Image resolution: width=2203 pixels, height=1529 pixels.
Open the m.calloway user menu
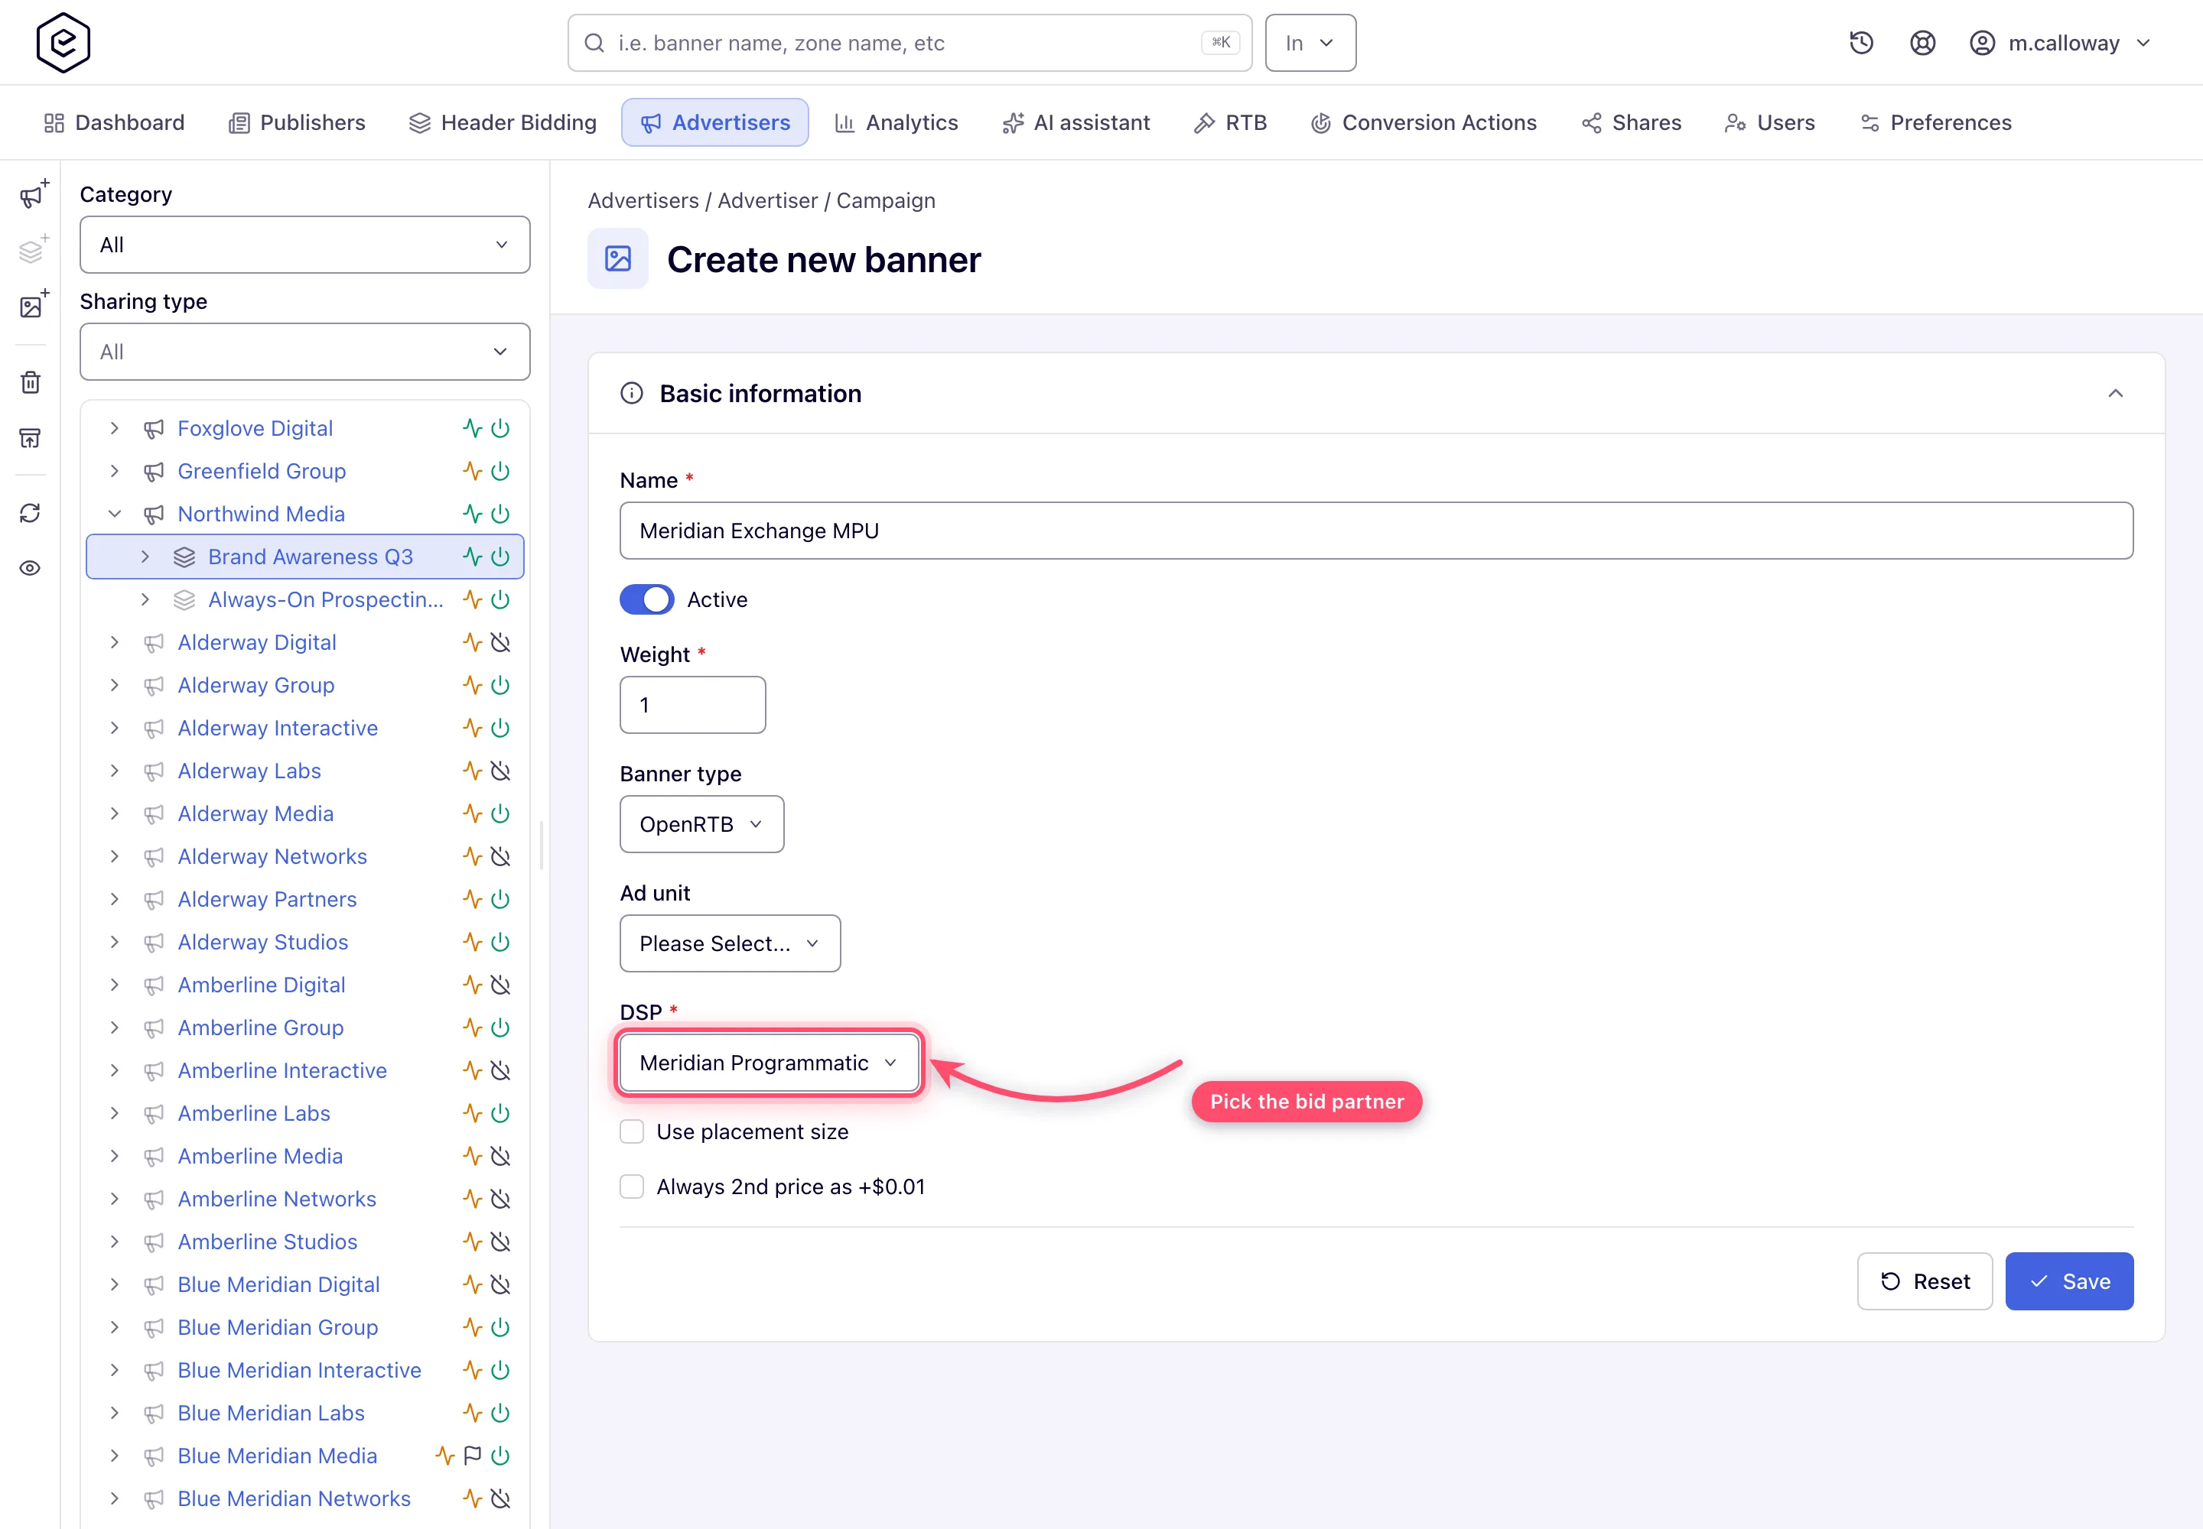tap(2061, 43)
